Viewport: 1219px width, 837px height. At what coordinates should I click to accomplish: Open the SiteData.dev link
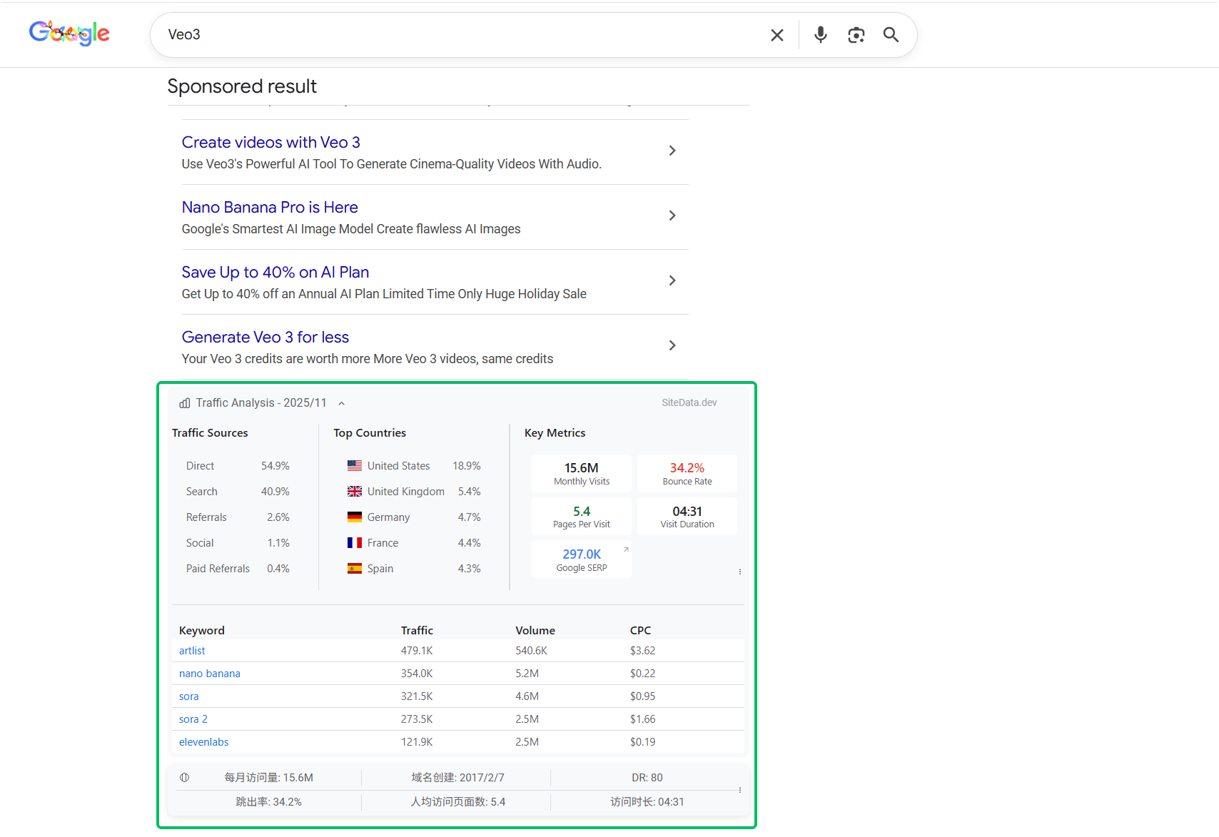689,402
